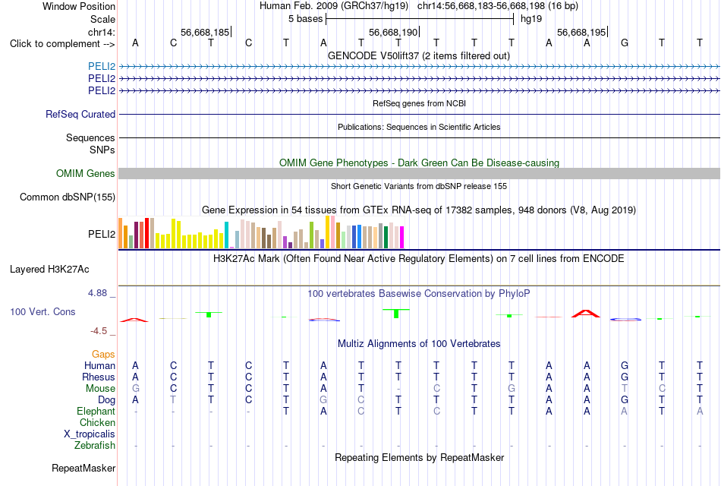Click the SNPs track label

tap(102, 150)
